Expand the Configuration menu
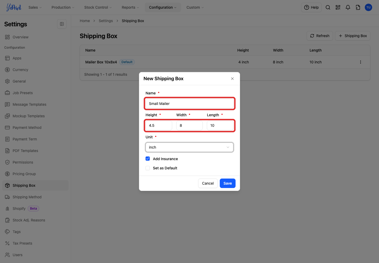Screen dimensions: 379x263 163,7
